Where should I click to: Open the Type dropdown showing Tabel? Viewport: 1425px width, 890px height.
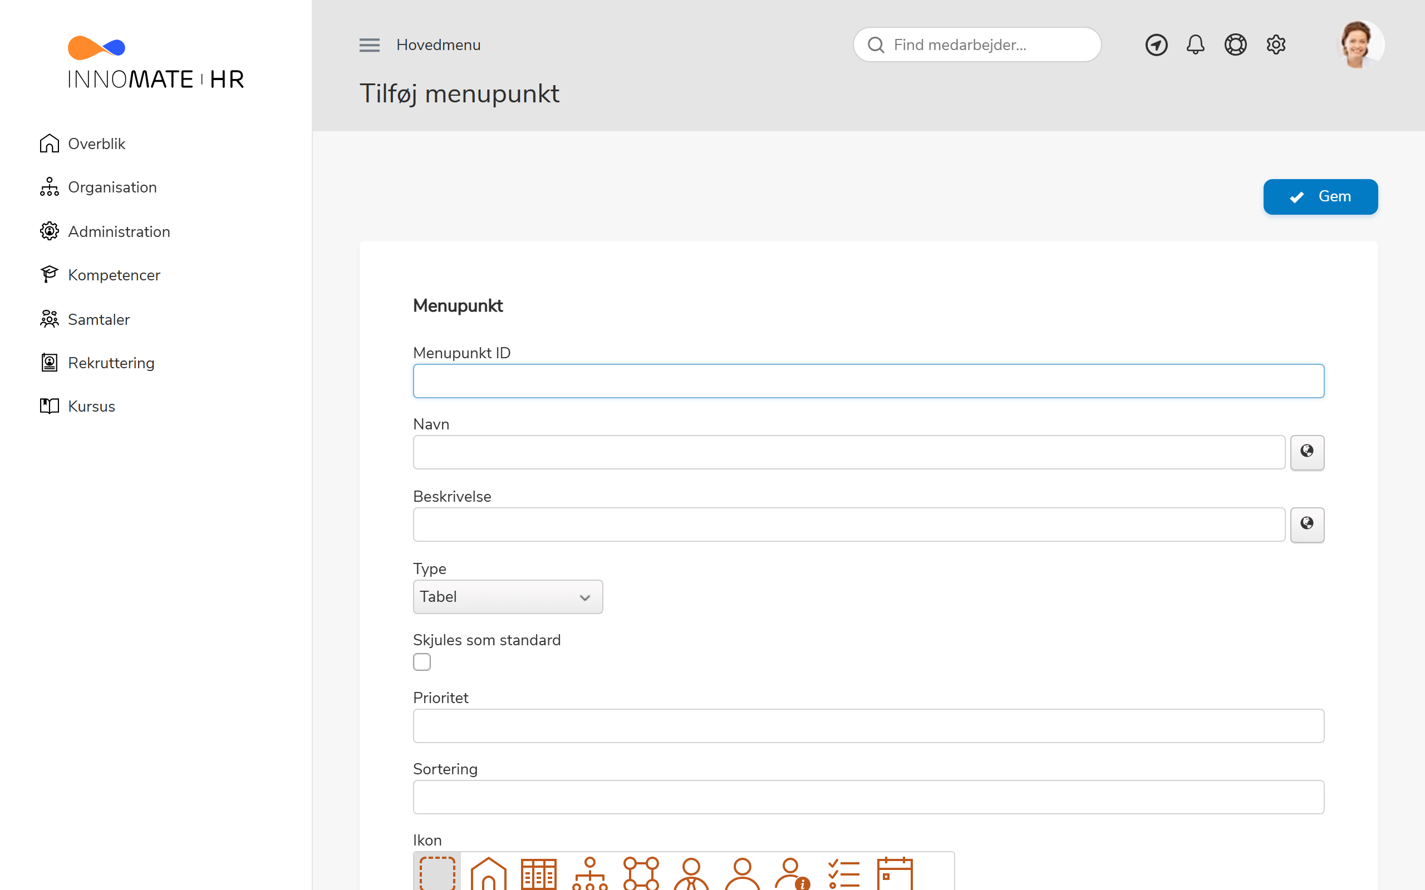(x=508, y=597)
